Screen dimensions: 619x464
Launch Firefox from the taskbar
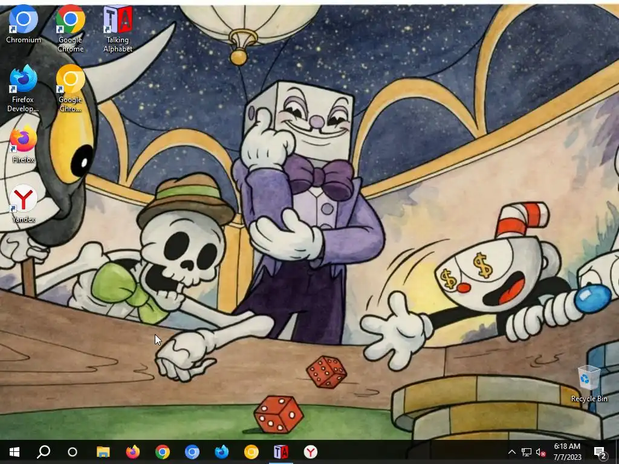132,452
